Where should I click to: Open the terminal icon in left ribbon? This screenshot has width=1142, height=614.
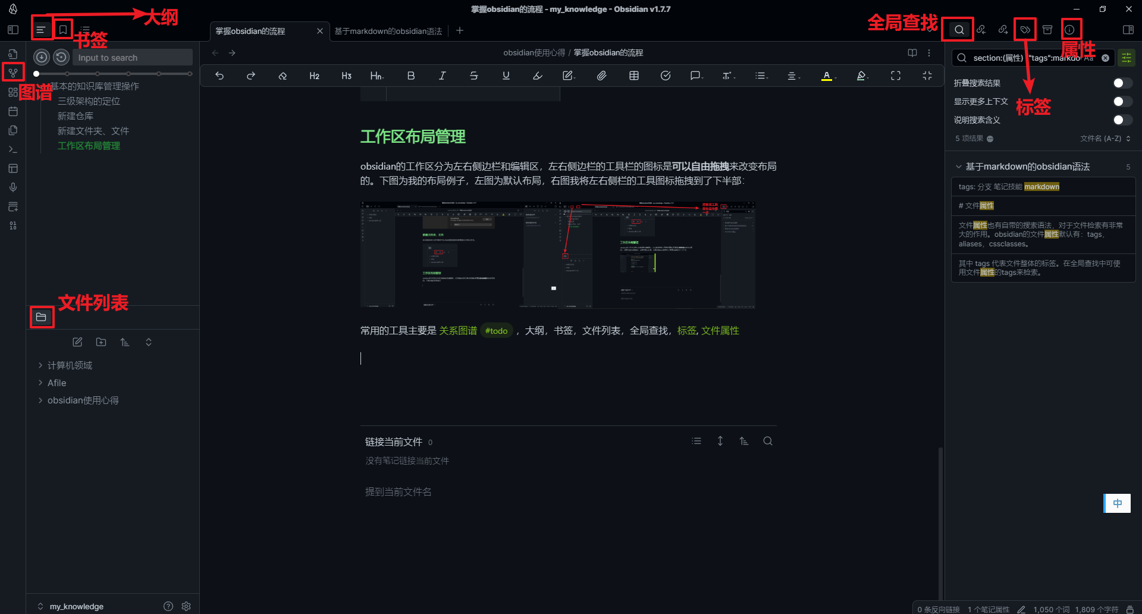[x=12, y=149]
